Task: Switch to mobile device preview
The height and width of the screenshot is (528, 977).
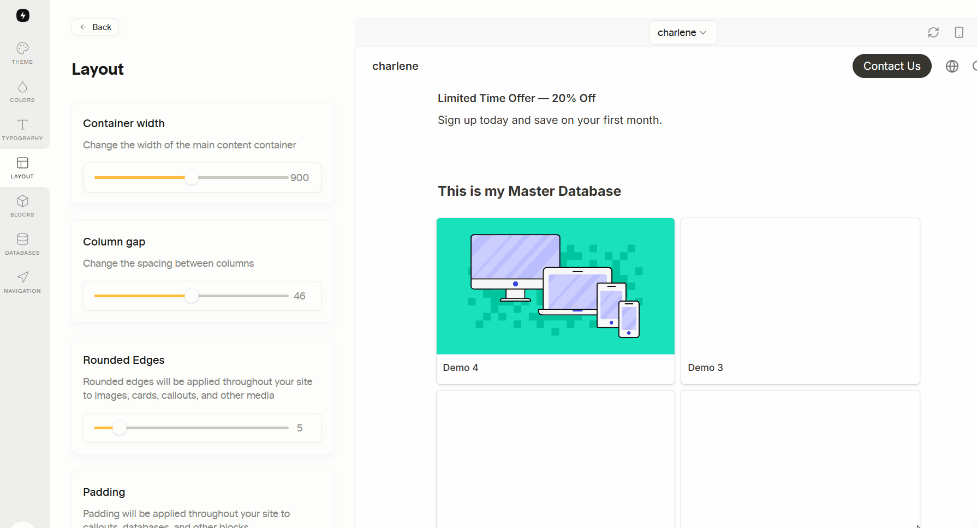Action: [959, 33]
